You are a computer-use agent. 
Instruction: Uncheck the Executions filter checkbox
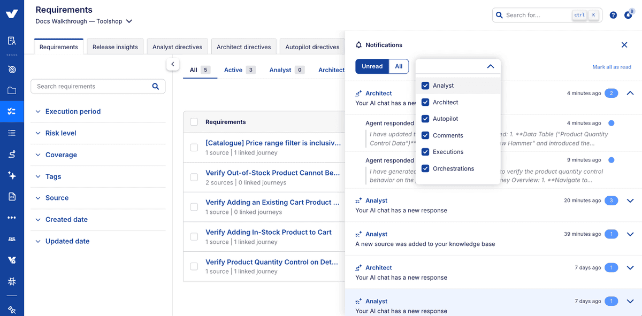425,152
